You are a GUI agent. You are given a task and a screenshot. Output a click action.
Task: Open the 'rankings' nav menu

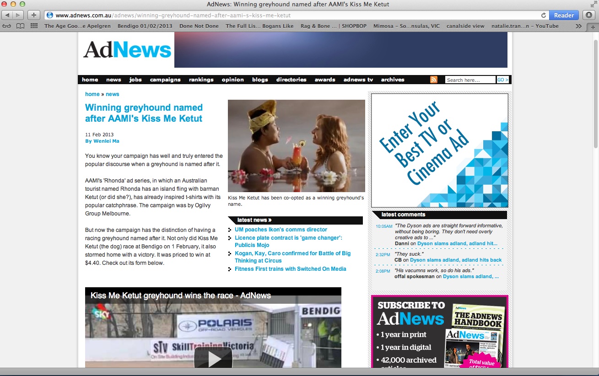(201, 80)
